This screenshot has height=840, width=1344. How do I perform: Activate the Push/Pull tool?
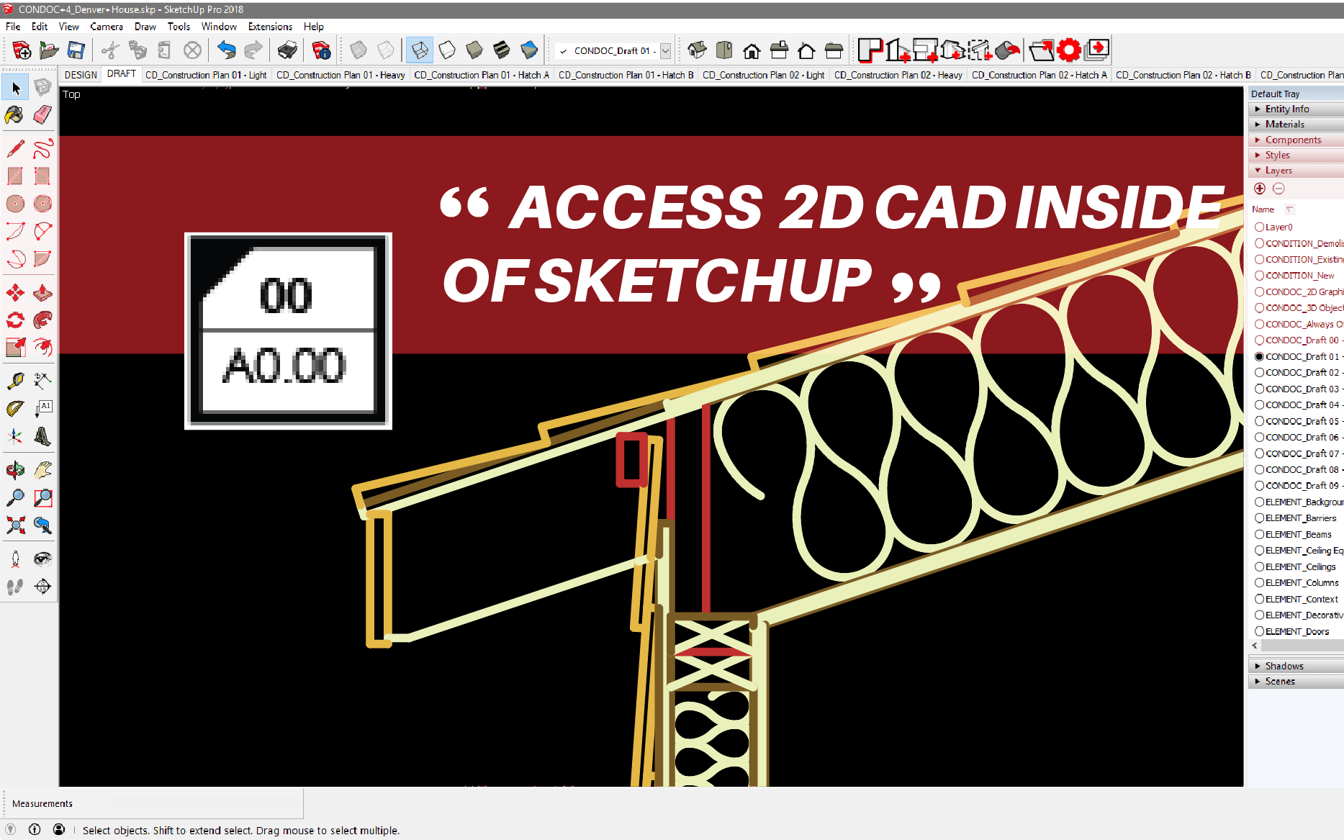tap(42, 293)
